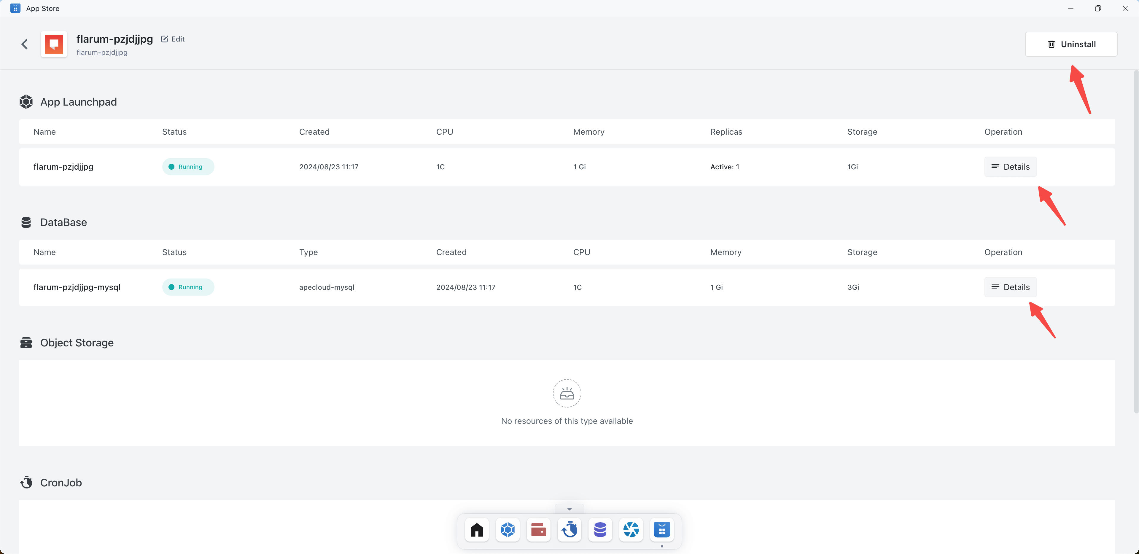Click the empty Object Storage placeholder icon
The width and height of the screenshot is (1139, 554).
[x=567, y=393]
